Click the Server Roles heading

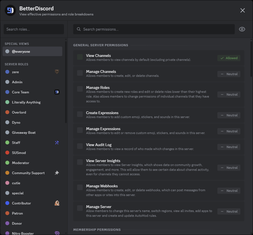coord(17,64)
